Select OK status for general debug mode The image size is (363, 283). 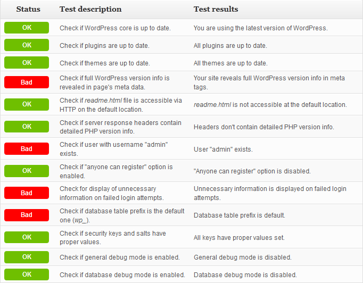27,257
